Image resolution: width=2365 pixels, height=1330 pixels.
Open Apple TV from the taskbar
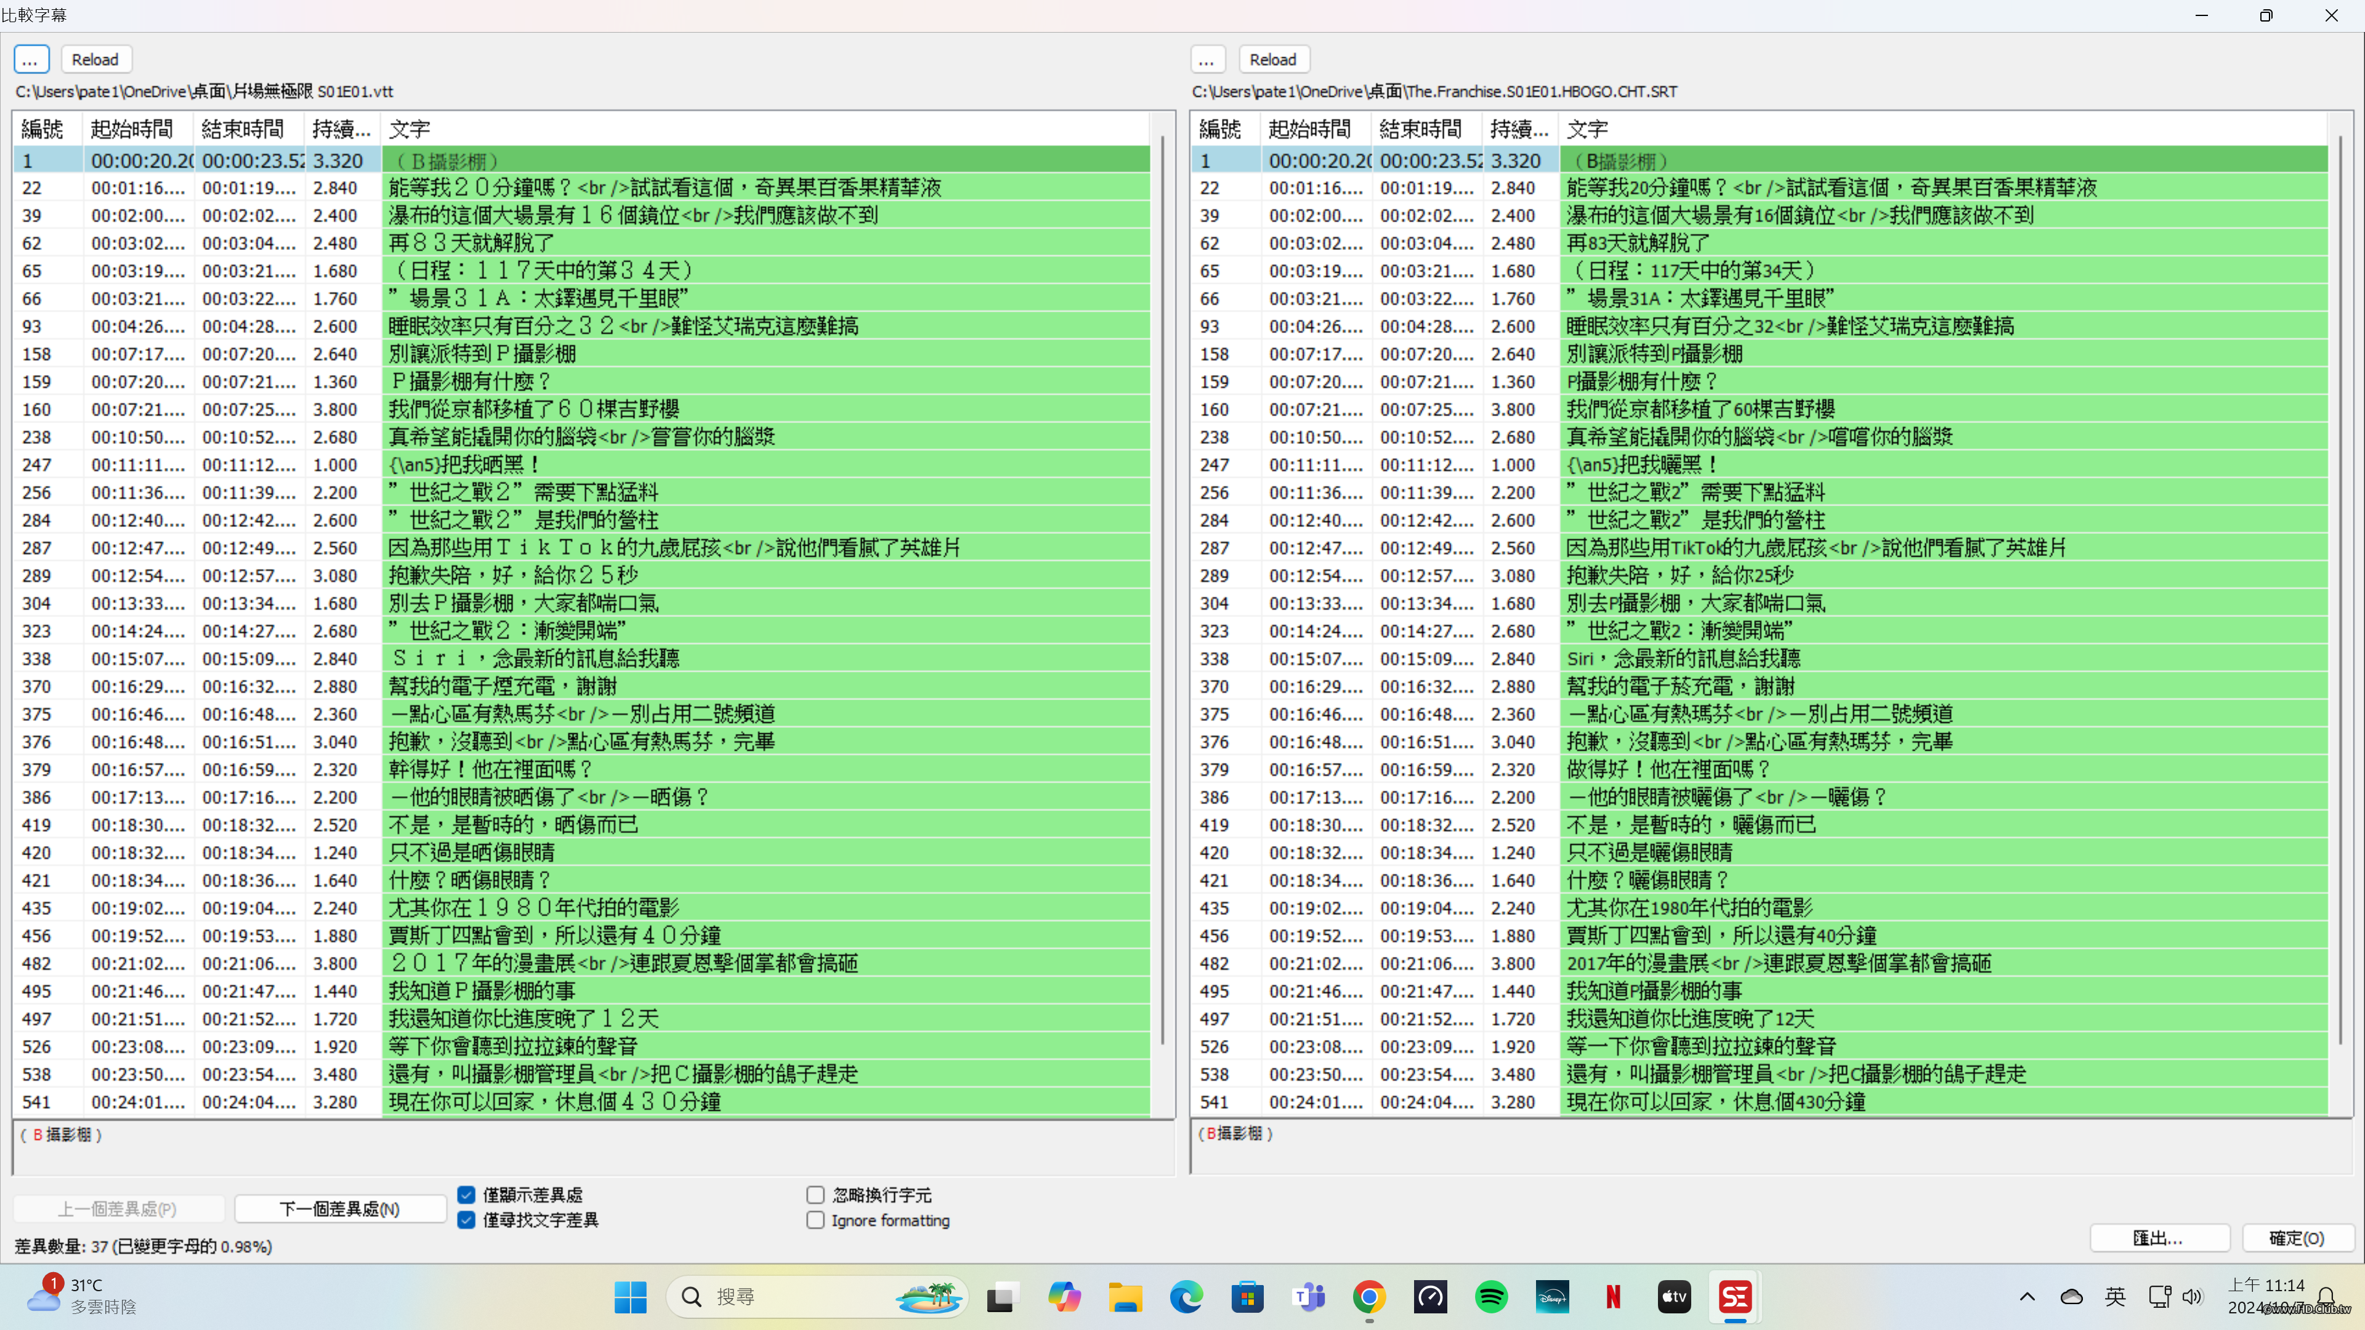tap(1674, 1297)
